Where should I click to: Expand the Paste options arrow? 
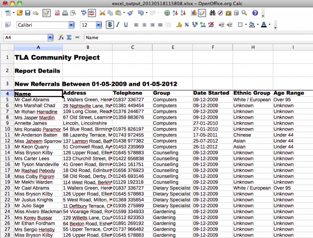coord(124,13)
